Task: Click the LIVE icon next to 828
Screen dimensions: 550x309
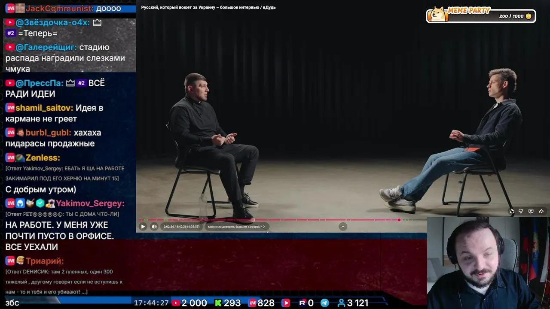Action: (252, 303)
